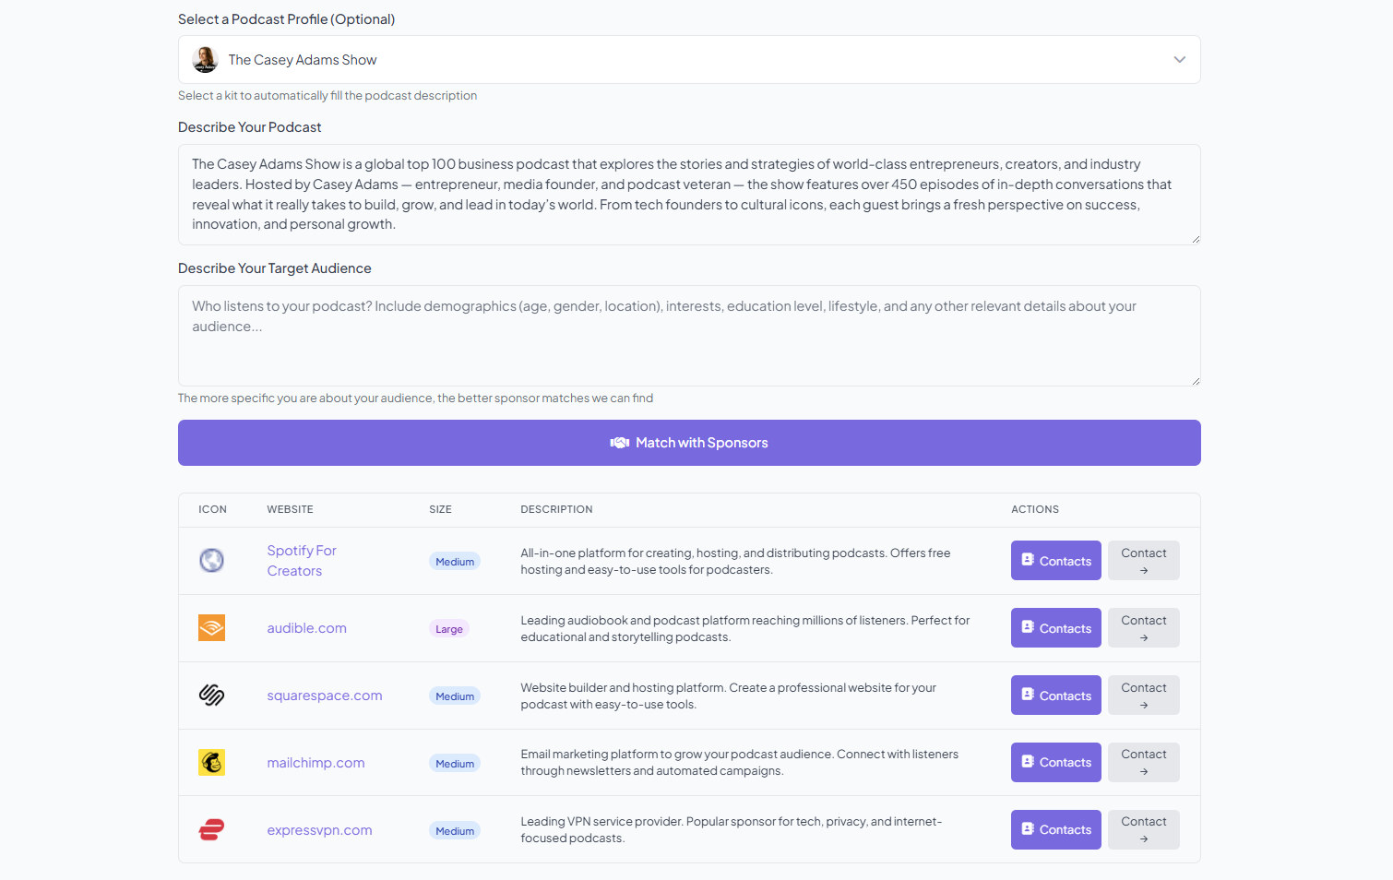Click the gray Contact arrow button for mailchimp.com
The height and width of the screenshot is (880, 1393).
click(x=1143, y=763)
